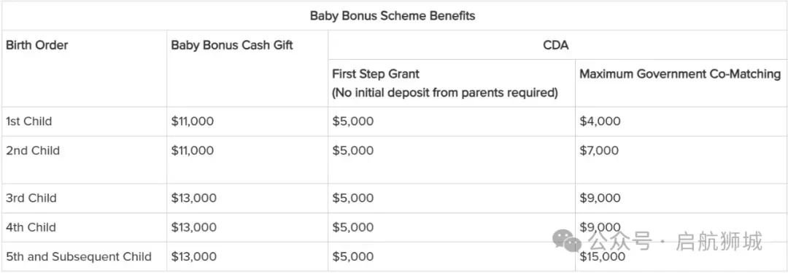
Task: Click the Maximum Government Co-Matching header
Action: (x=680, y=74)
